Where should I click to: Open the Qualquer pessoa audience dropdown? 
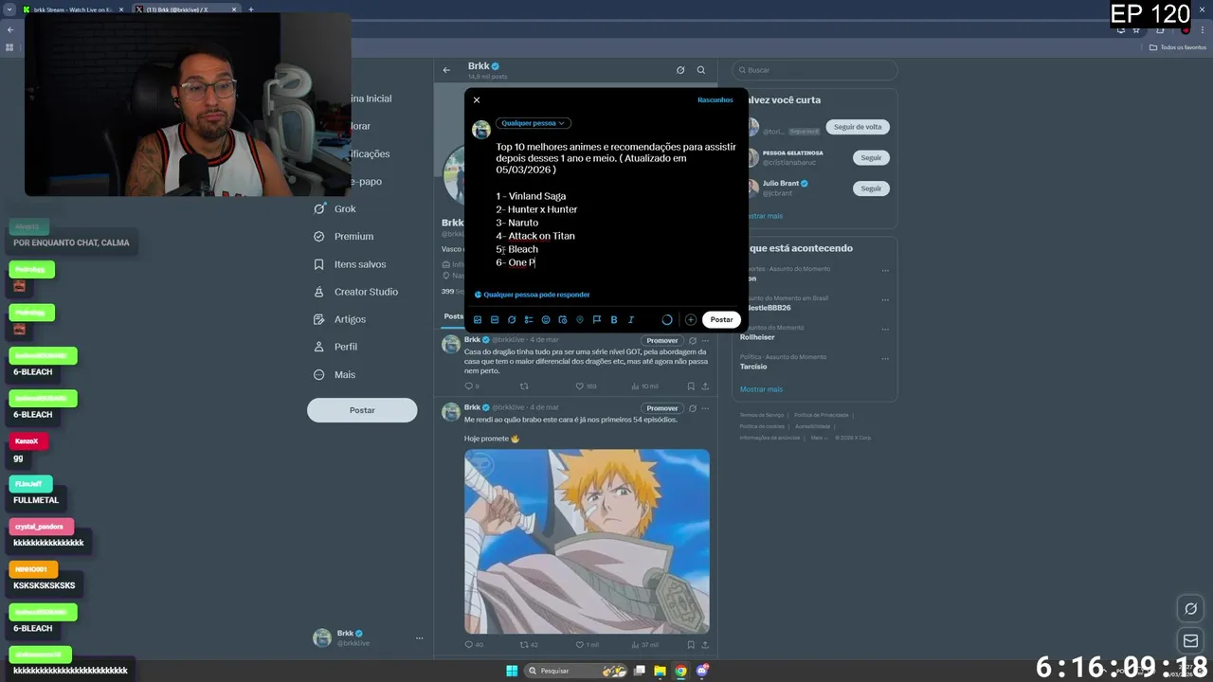coord(534,123)
